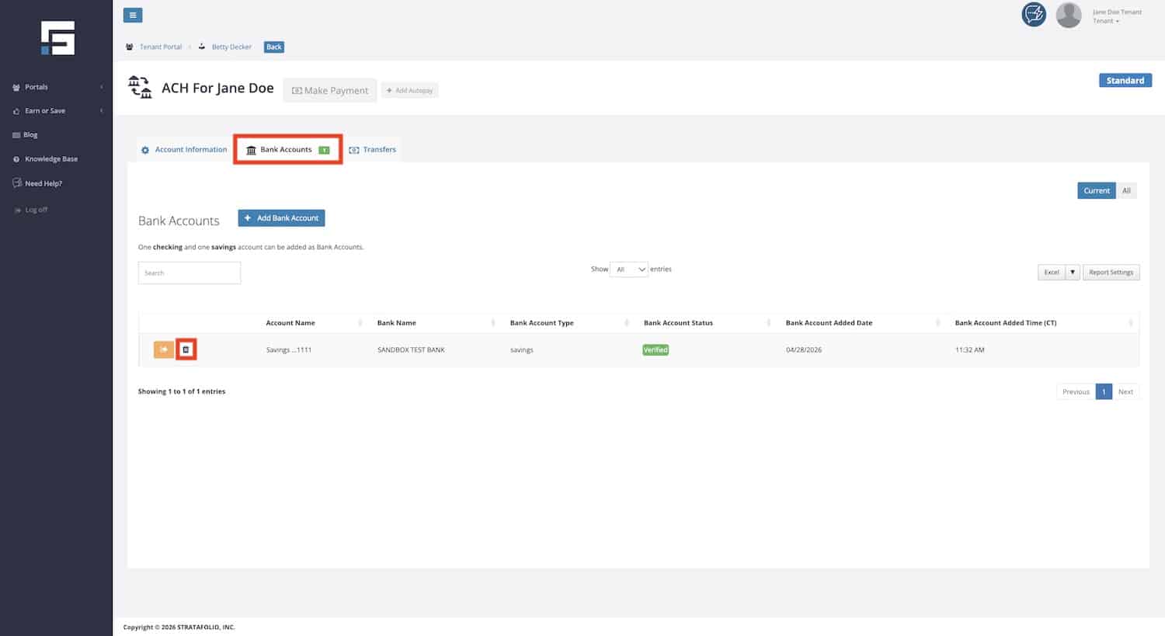Select the Bank Accounts tab
Screen dimensions: 1165x636
pos(287,150)
